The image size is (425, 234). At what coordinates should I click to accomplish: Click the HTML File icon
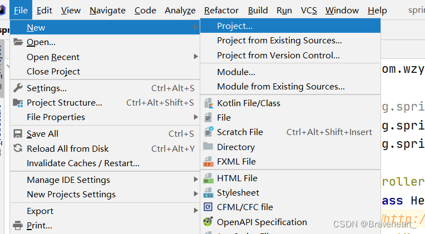point(209,178)
